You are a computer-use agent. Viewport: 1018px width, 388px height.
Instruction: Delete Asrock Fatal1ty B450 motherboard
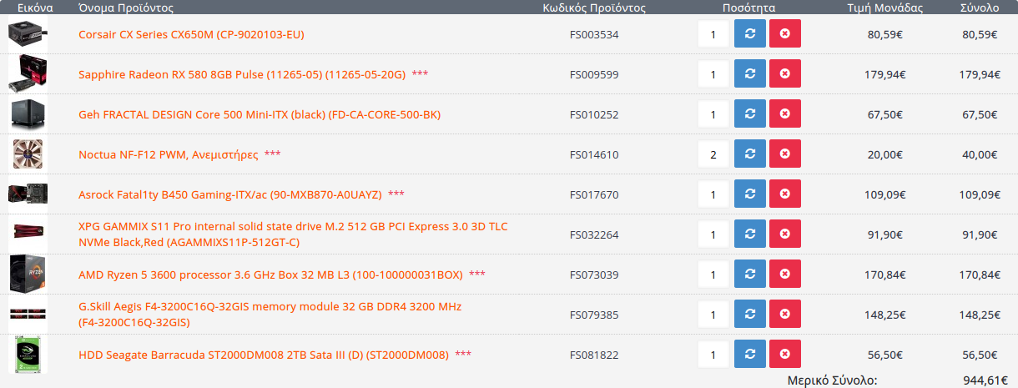[784, 194]
